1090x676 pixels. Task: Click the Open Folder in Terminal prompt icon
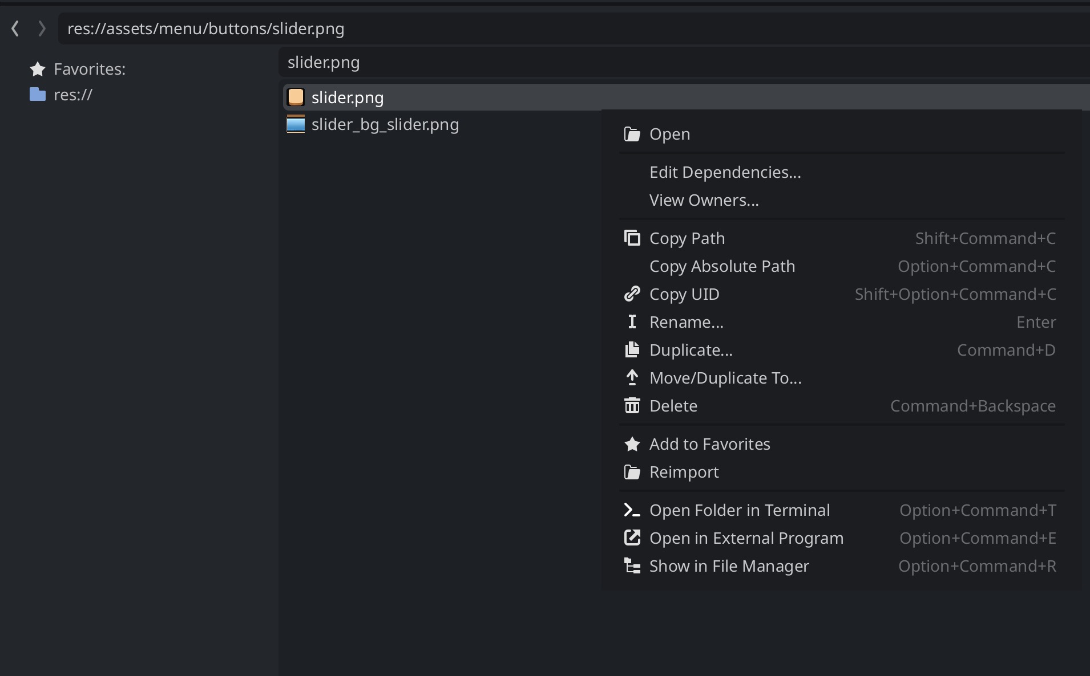click(x=632, y=510)
